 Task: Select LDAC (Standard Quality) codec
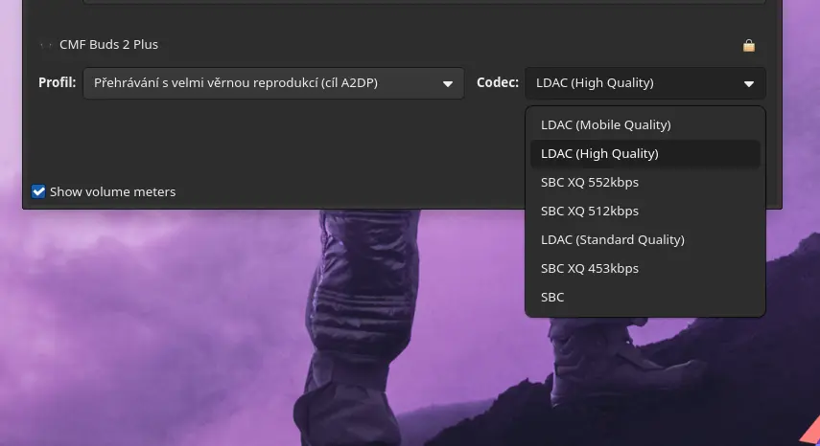click(x=645, y=240)
